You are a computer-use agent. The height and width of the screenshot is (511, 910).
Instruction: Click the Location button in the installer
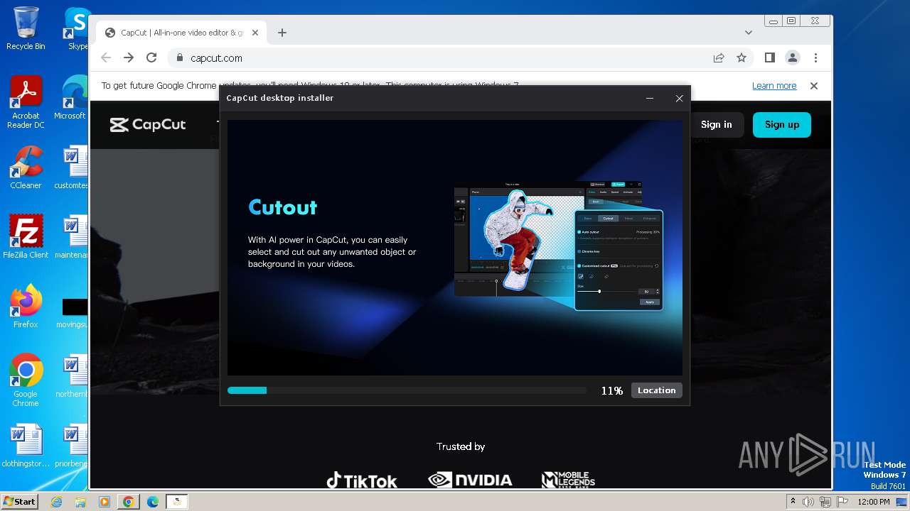tap(656, 390)
